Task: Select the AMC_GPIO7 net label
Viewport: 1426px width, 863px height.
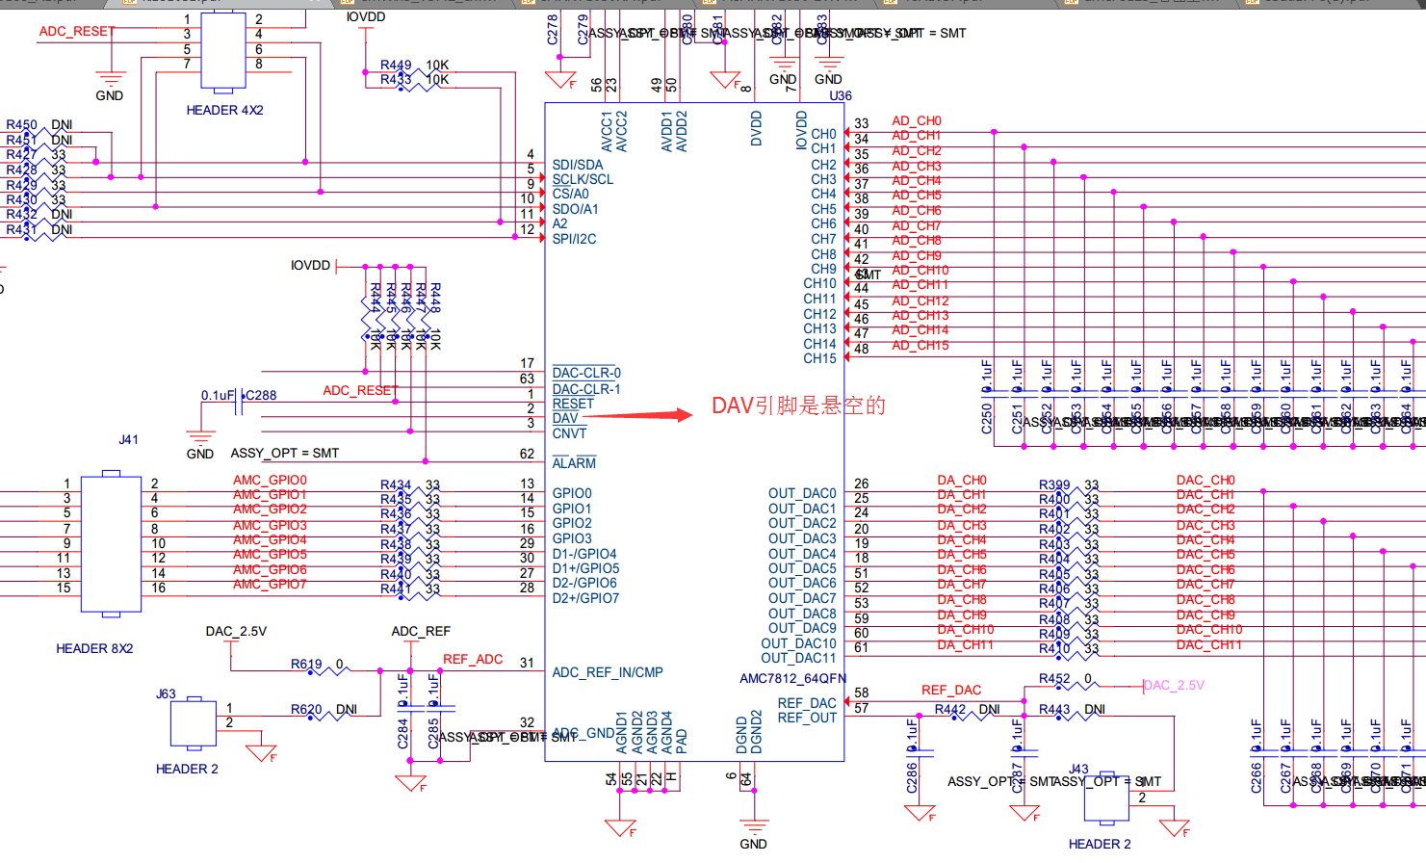Action: point(270,585)
